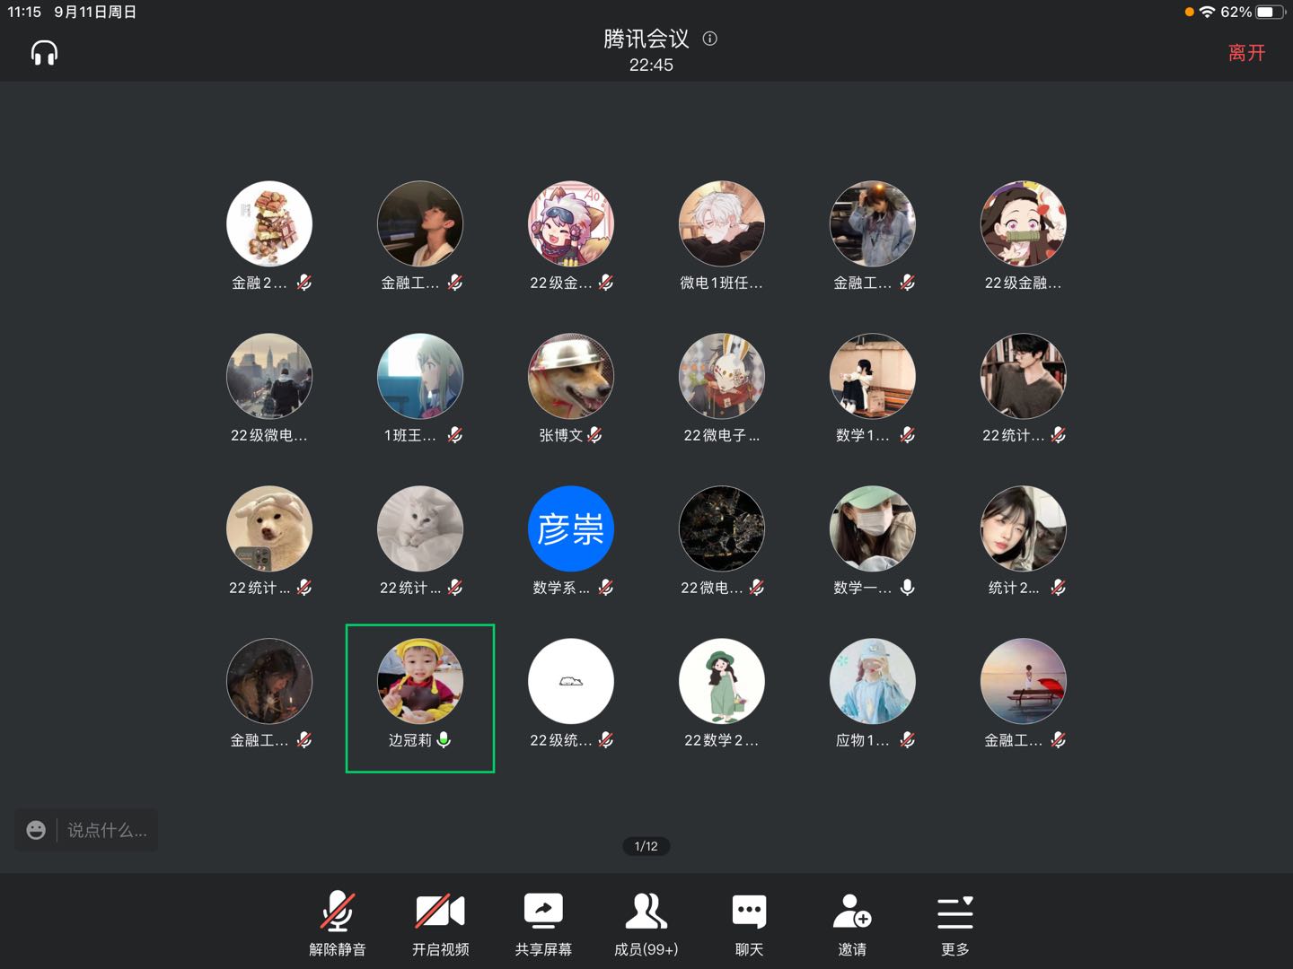Image resolution: width=1293 pixels, height=969 pixels.
Task: Click the 1/12 page indicator
Action: [x=646, y=846]
